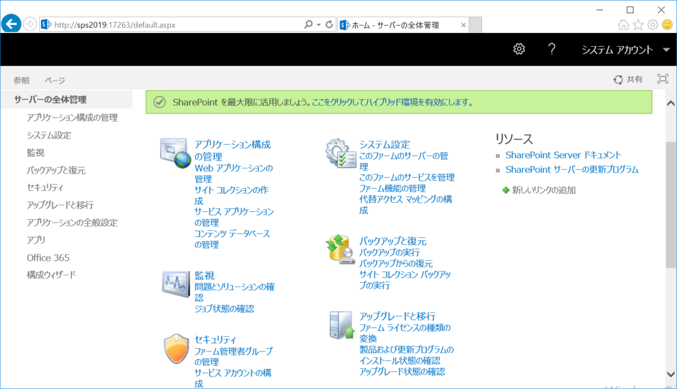Click the smiley feedback icon

click(667, 24)
